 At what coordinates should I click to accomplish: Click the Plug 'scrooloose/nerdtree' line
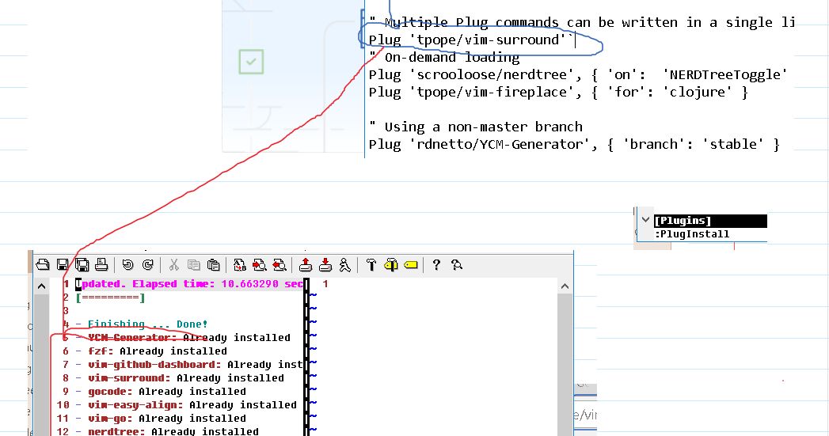[578, 74]
